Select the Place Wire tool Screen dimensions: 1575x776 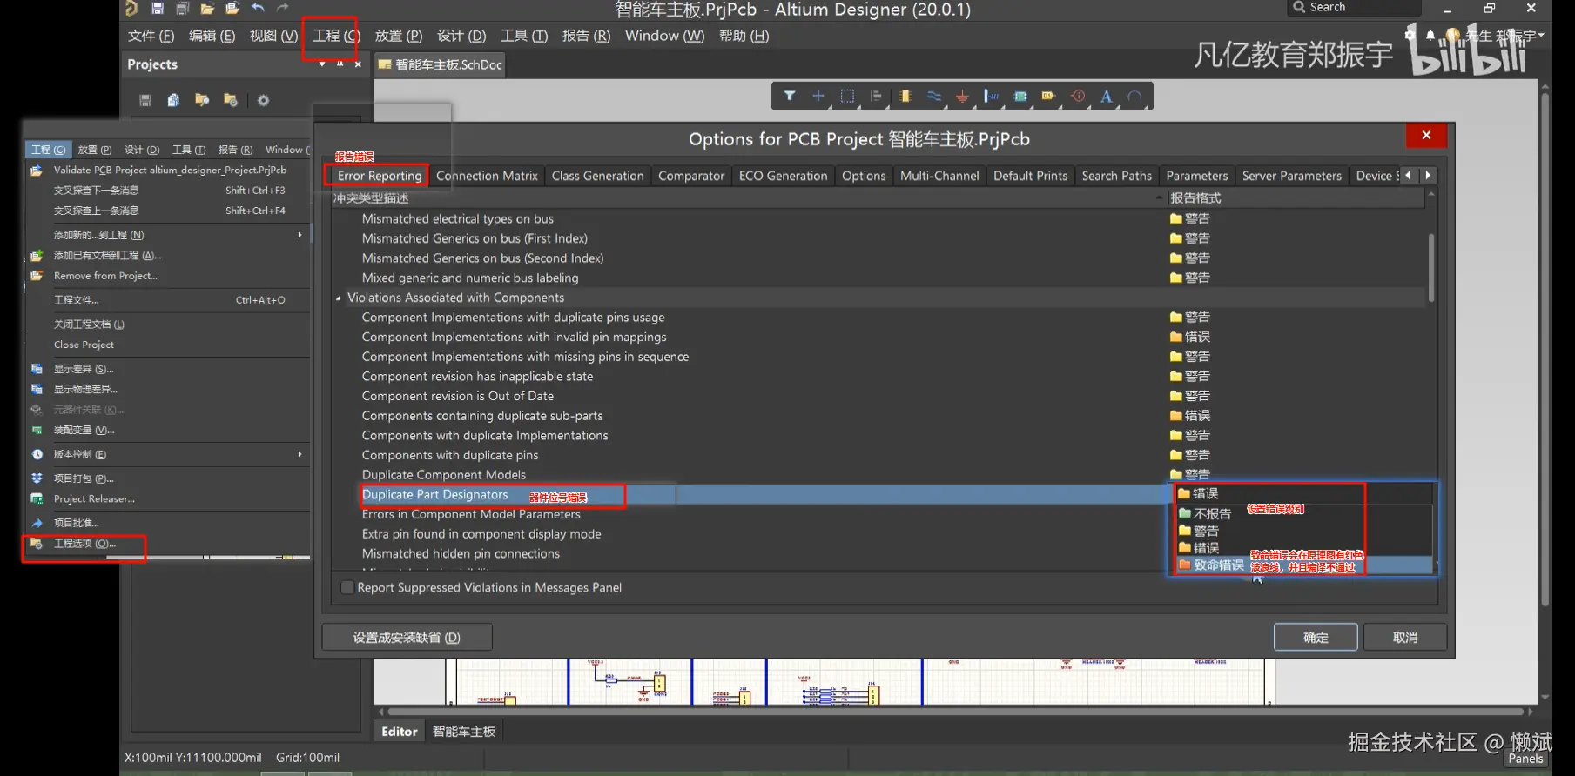[934, 96]
